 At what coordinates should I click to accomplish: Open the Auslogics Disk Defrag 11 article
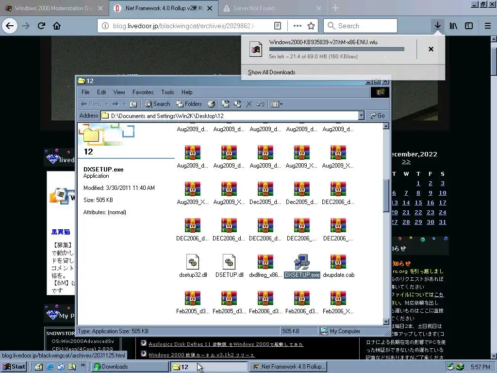[x=226, y=344]
